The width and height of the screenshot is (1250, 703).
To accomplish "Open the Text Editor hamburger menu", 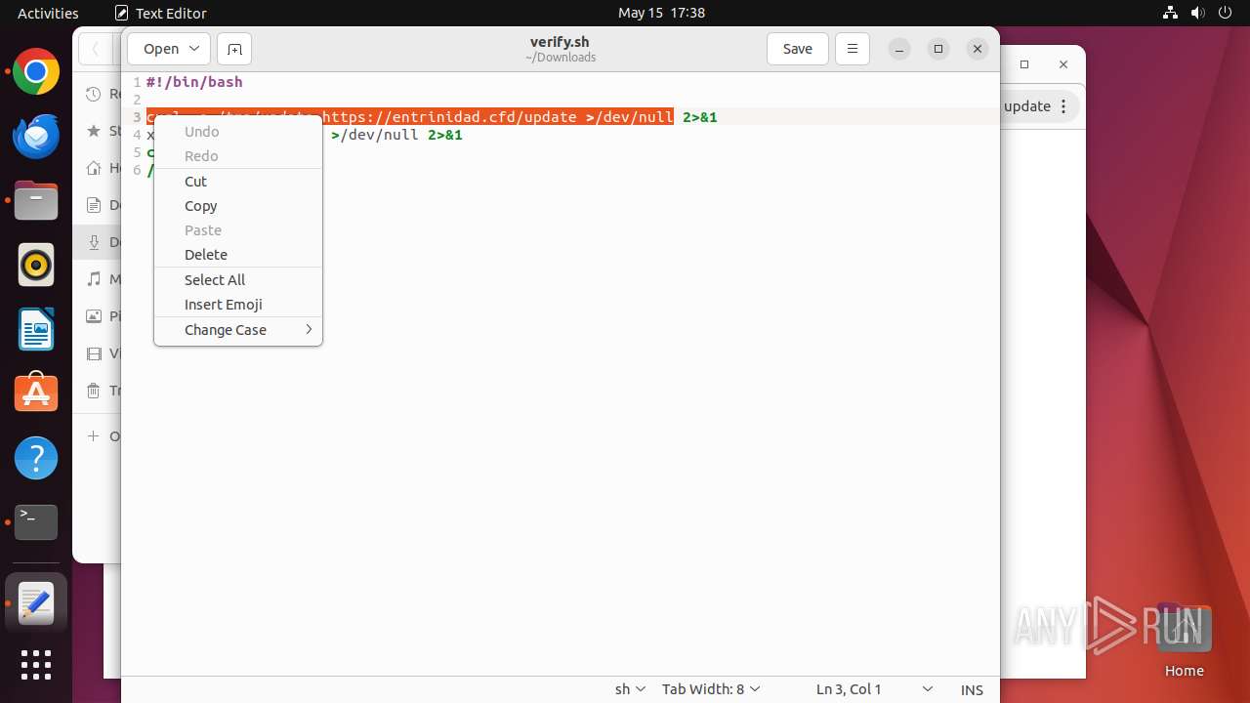I will pyautogui.click(x=853, y=49).
